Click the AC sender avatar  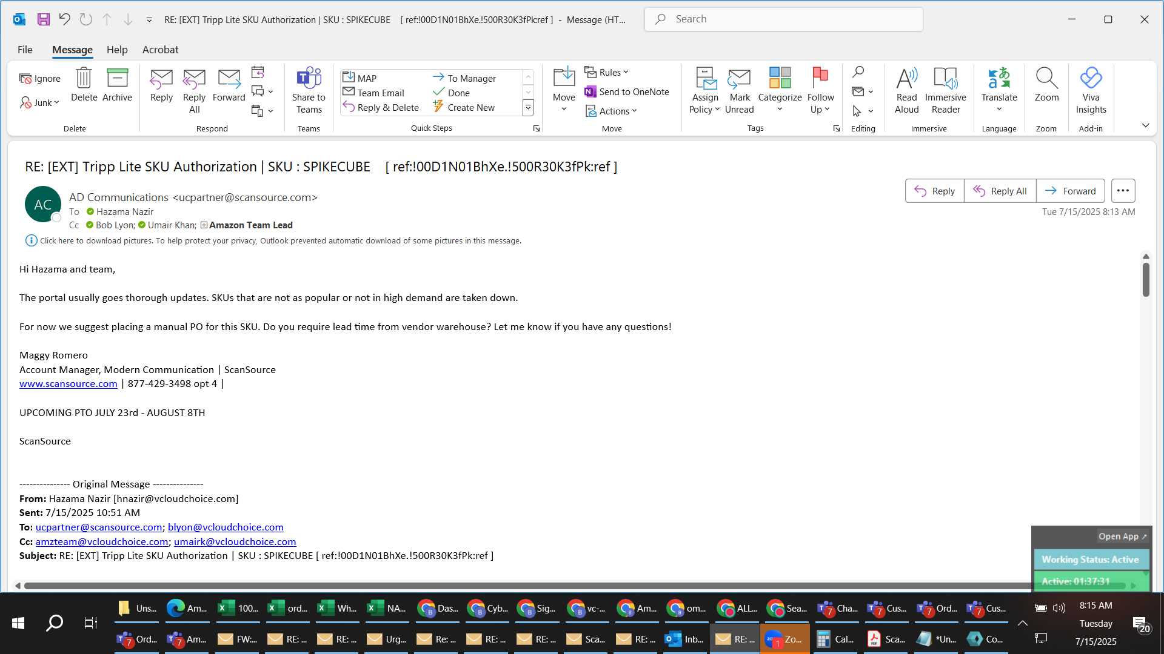(42, 205)
